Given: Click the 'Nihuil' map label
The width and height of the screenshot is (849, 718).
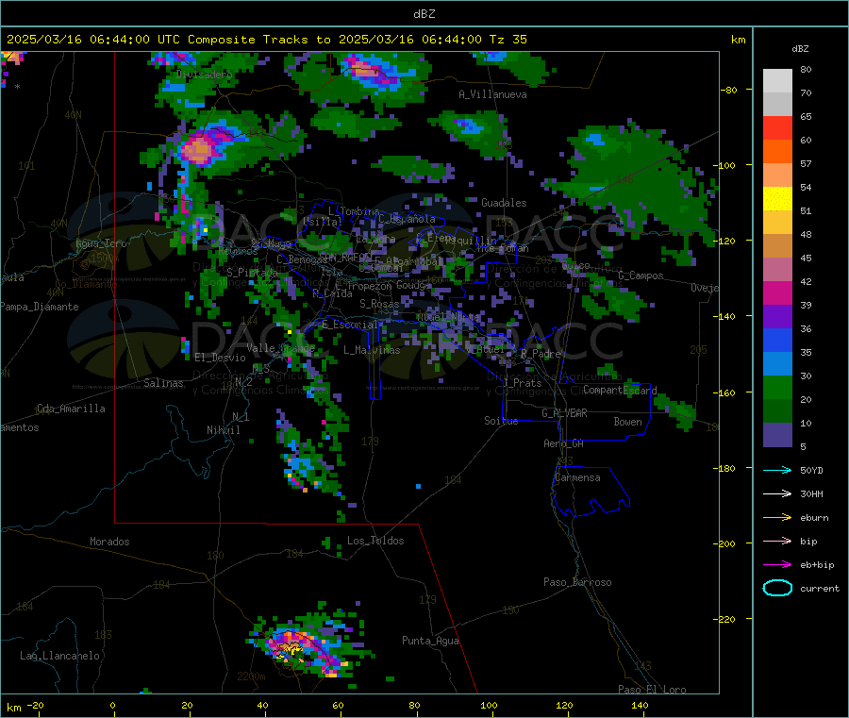Looking at the screenshot, I should tap(223, 430).
